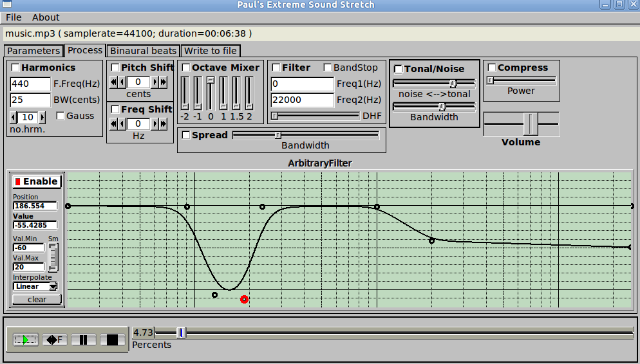This screenshot has width=640, height=364.
Task: Enable the Harmonics checkbox
Action: click(15, 68)
